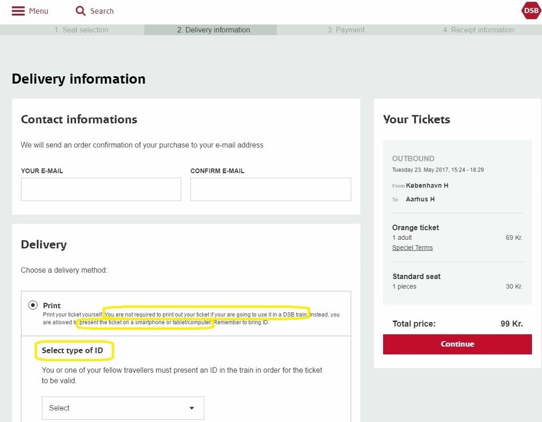Click the Select placeholder in the ID combobox
This screenshot has height=422, width=542.
[x=59, y=408]
